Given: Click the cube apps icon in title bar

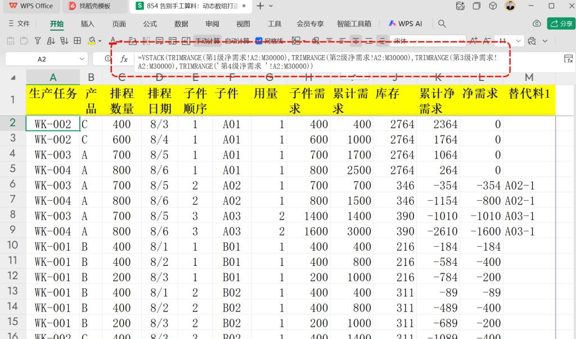Looking at the screenshot, I should [493, 6].
